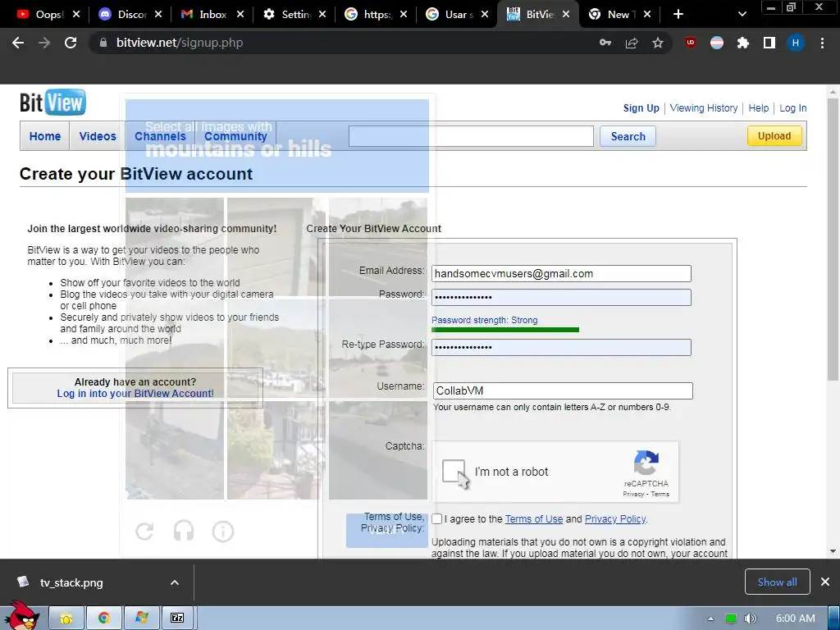Open the Chrome taskbar icon
840x630 pixels.
tap(104, 619)
